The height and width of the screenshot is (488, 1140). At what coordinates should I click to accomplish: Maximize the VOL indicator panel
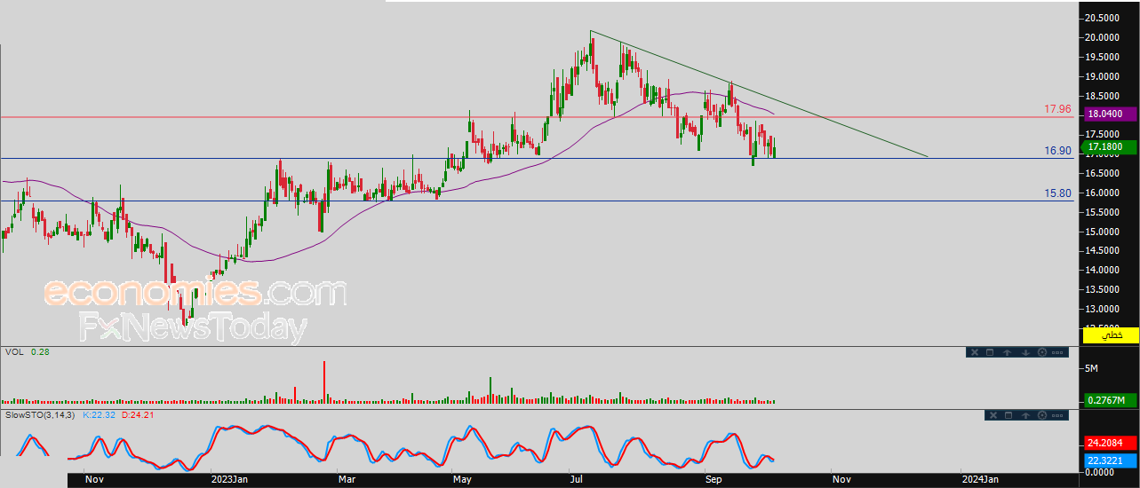990,352
